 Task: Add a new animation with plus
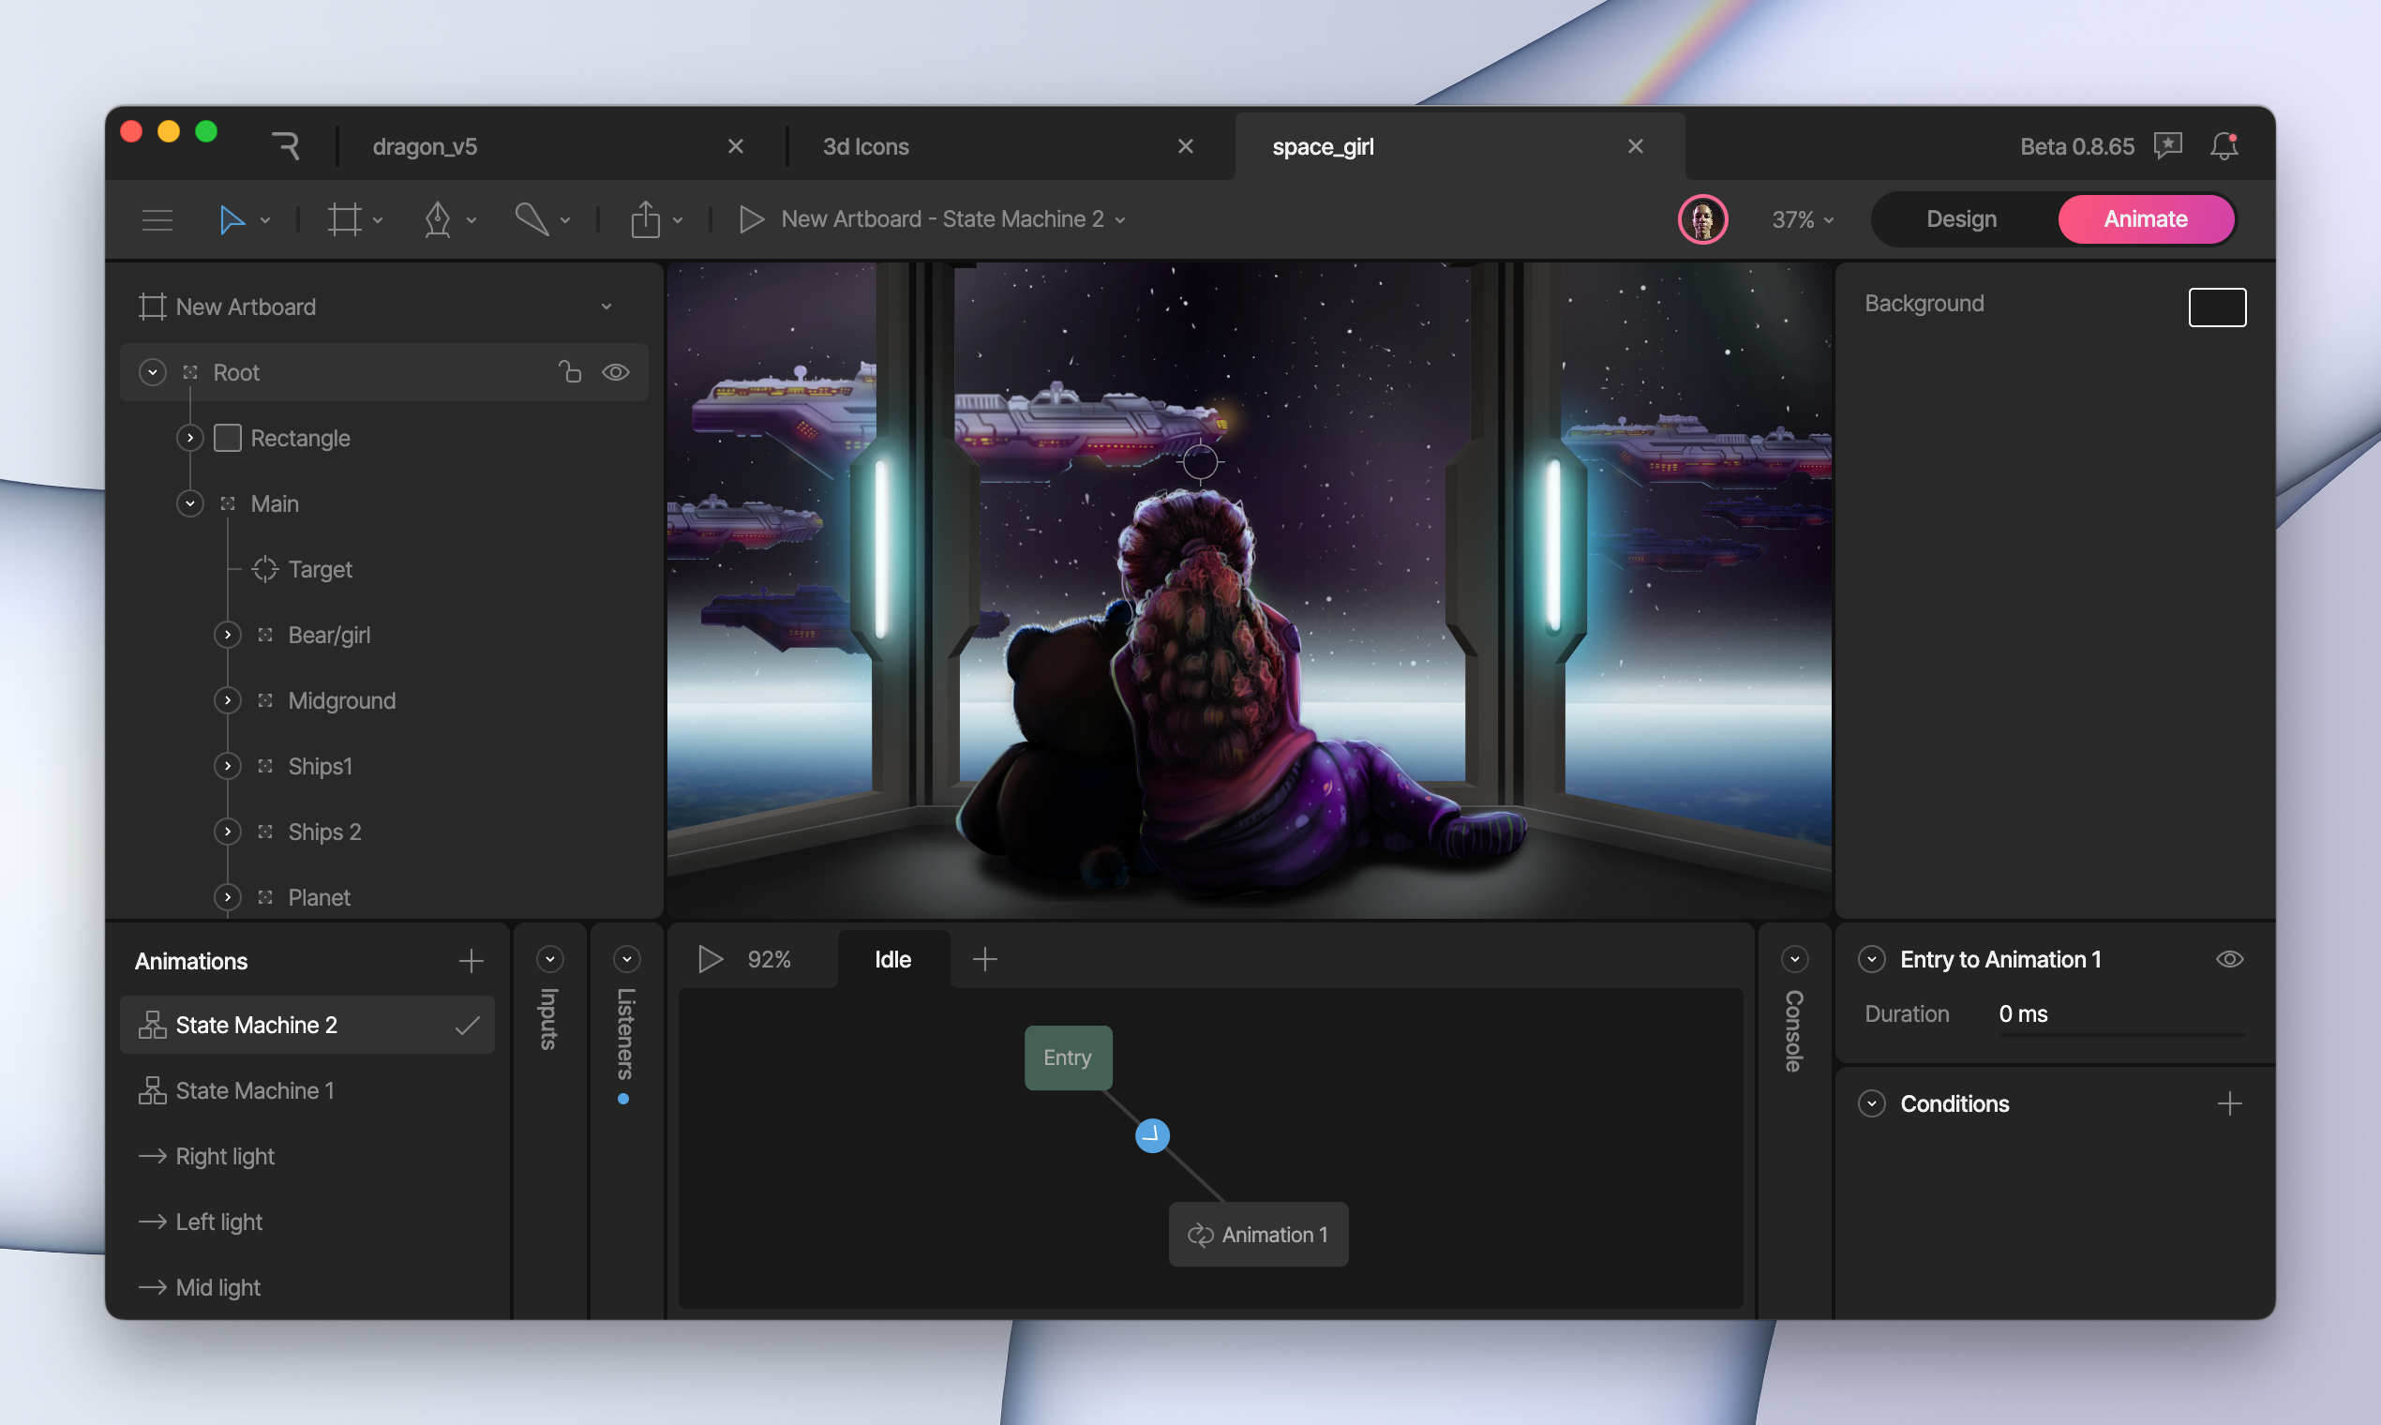pyautogui.click(x=471, y=961)
